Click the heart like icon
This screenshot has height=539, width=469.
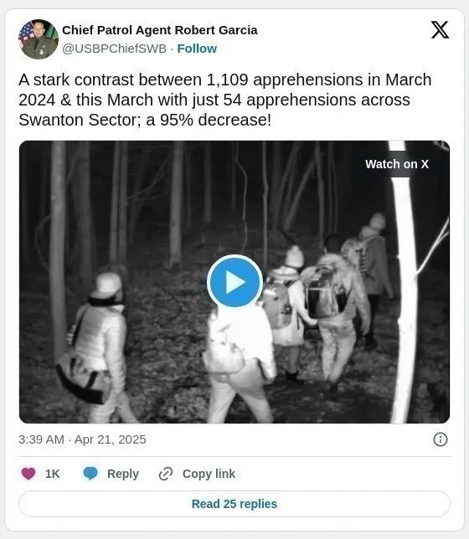pos(28,474)
